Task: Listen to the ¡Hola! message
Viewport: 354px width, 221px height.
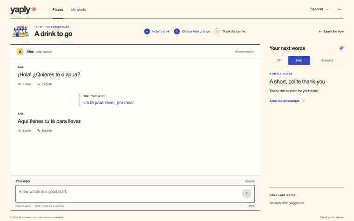Action: point(24,84)
